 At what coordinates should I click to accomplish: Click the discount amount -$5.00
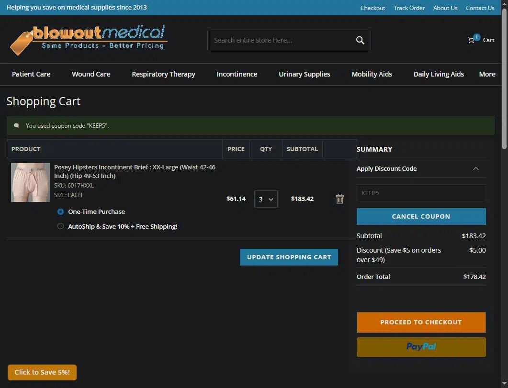point(476,250)
